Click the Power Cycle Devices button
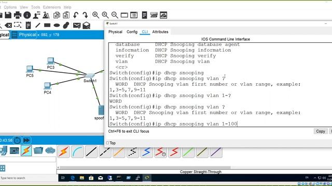This screenshot has height=186, width=332. pyautogui.click(x=17, y=140)
